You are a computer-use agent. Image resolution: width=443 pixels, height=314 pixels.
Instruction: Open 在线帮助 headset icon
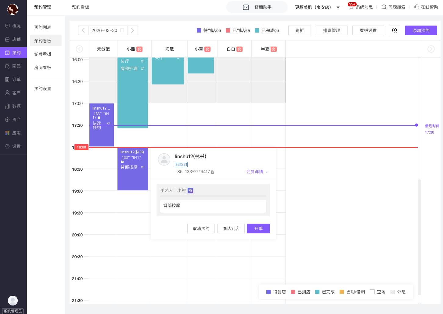[417, 7]
